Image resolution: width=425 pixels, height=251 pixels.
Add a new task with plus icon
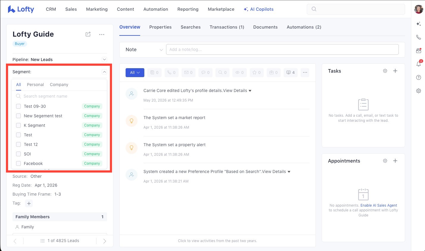395,71
